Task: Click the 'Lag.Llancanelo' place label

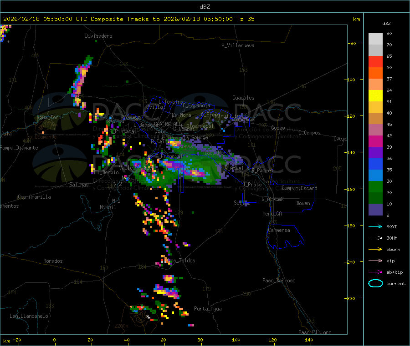Action: (x=29, y=316)
